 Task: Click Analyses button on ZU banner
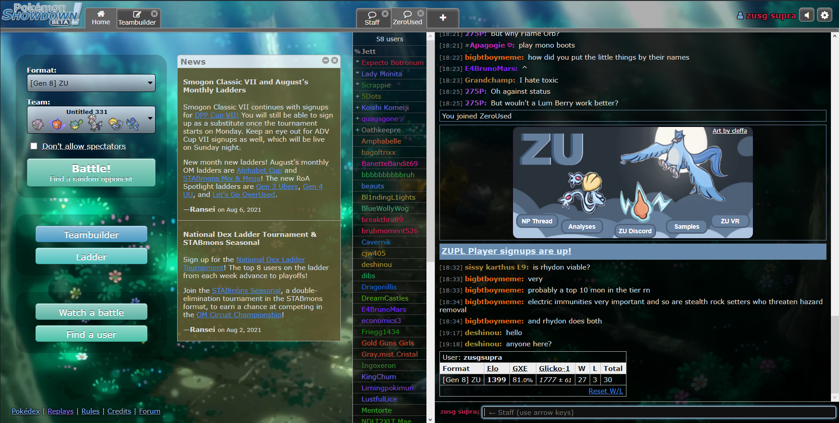click(582, 227)
